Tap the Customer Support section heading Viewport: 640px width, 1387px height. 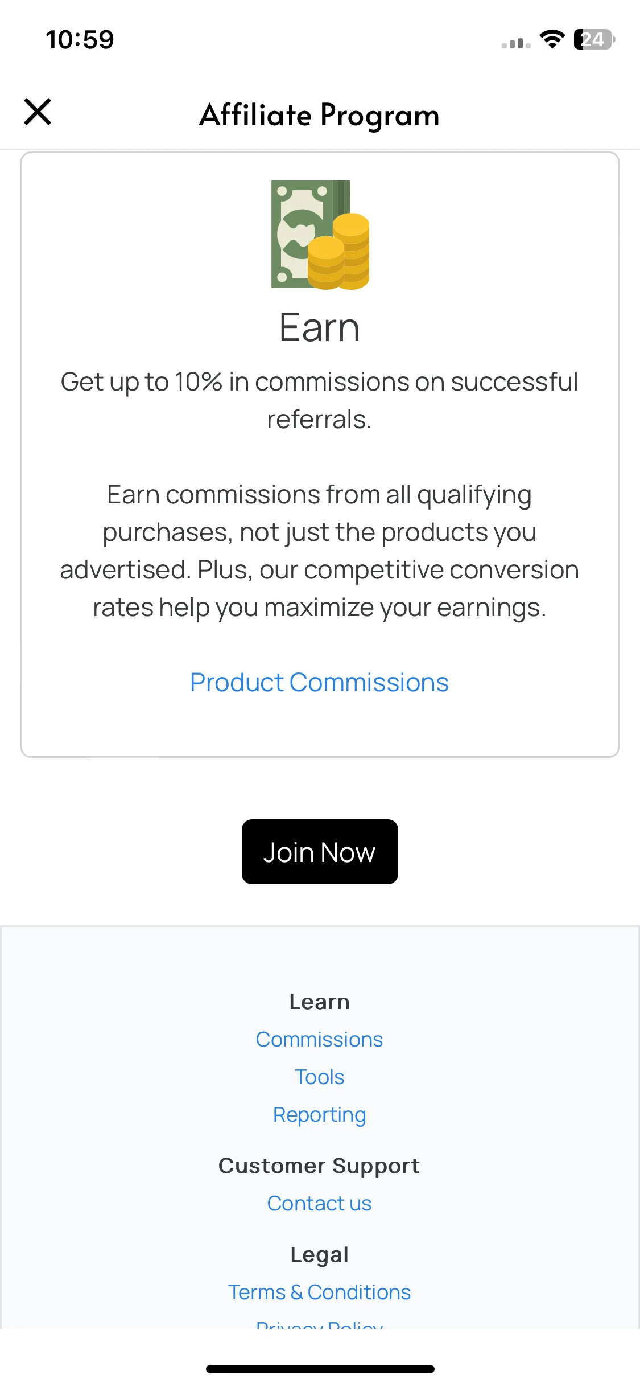click(320, 1166)
